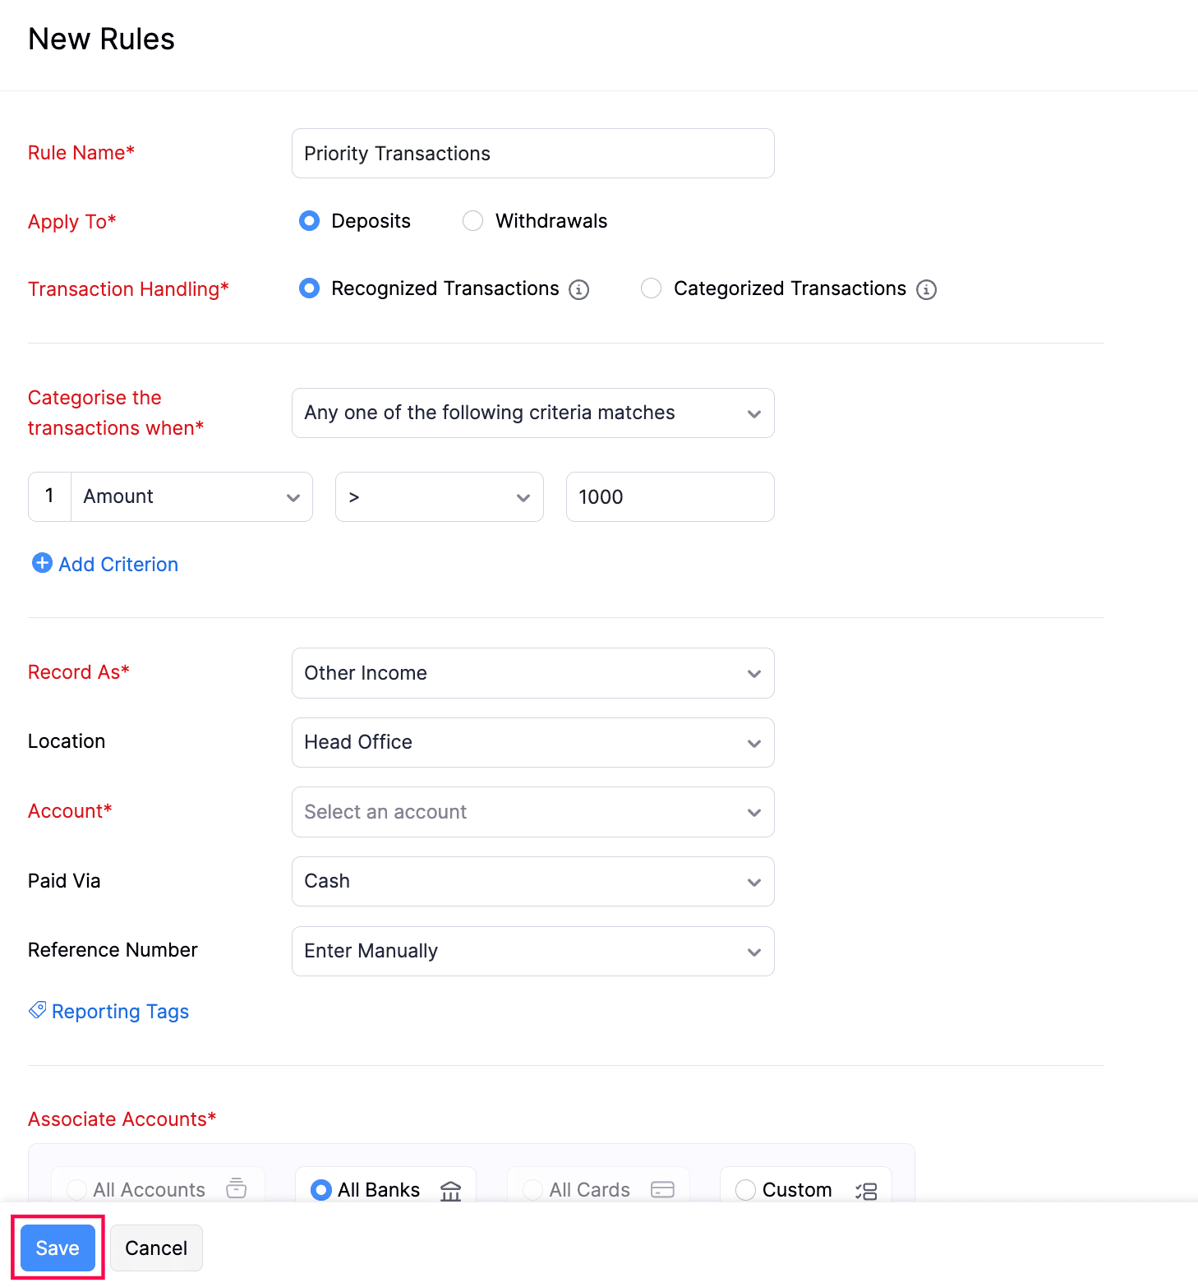Click the Custom list icon
Image resolution: width=1198 pixels, height=1287 pixels.
click(866, 1191)
